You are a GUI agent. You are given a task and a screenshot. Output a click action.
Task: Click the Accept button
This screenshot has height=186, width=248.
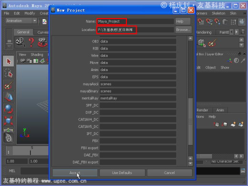(x=75, y=173)
